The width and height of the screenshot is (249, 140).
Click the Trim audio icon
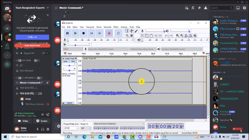pyautogui.click(x=156, y=36)
